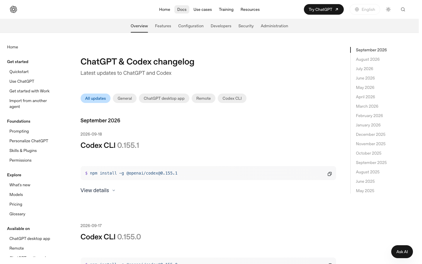This screenshot has height=264, width=422.
Task: Open Personalize ChatGPT sidebar link
Action: tap(29, 141)
